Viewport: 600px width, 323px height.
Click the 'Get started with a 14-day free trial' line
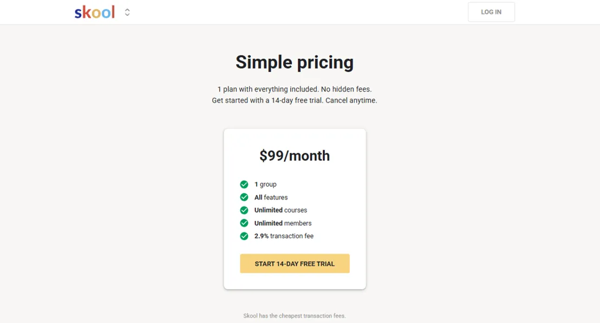click(x=295, y=101)
